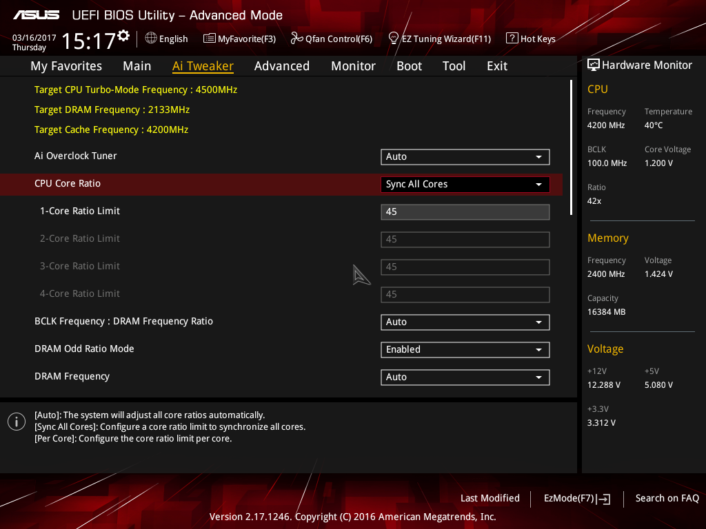The image size is (706, 529).
Task: Click the 15:17 clock display
Action: coord(89,41)
